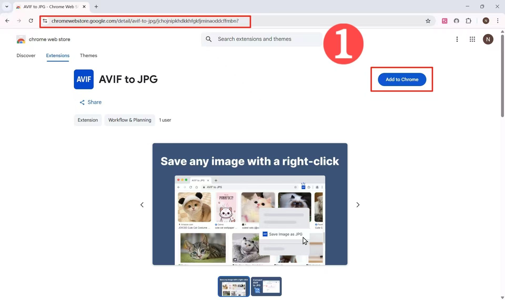The image size is (505, 300).
Task: Open the Workflow & Planning category
Action: [130, 120]
